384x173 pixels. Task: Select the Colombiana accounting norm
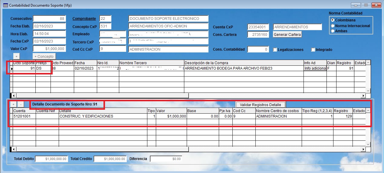tap(333, 20)
